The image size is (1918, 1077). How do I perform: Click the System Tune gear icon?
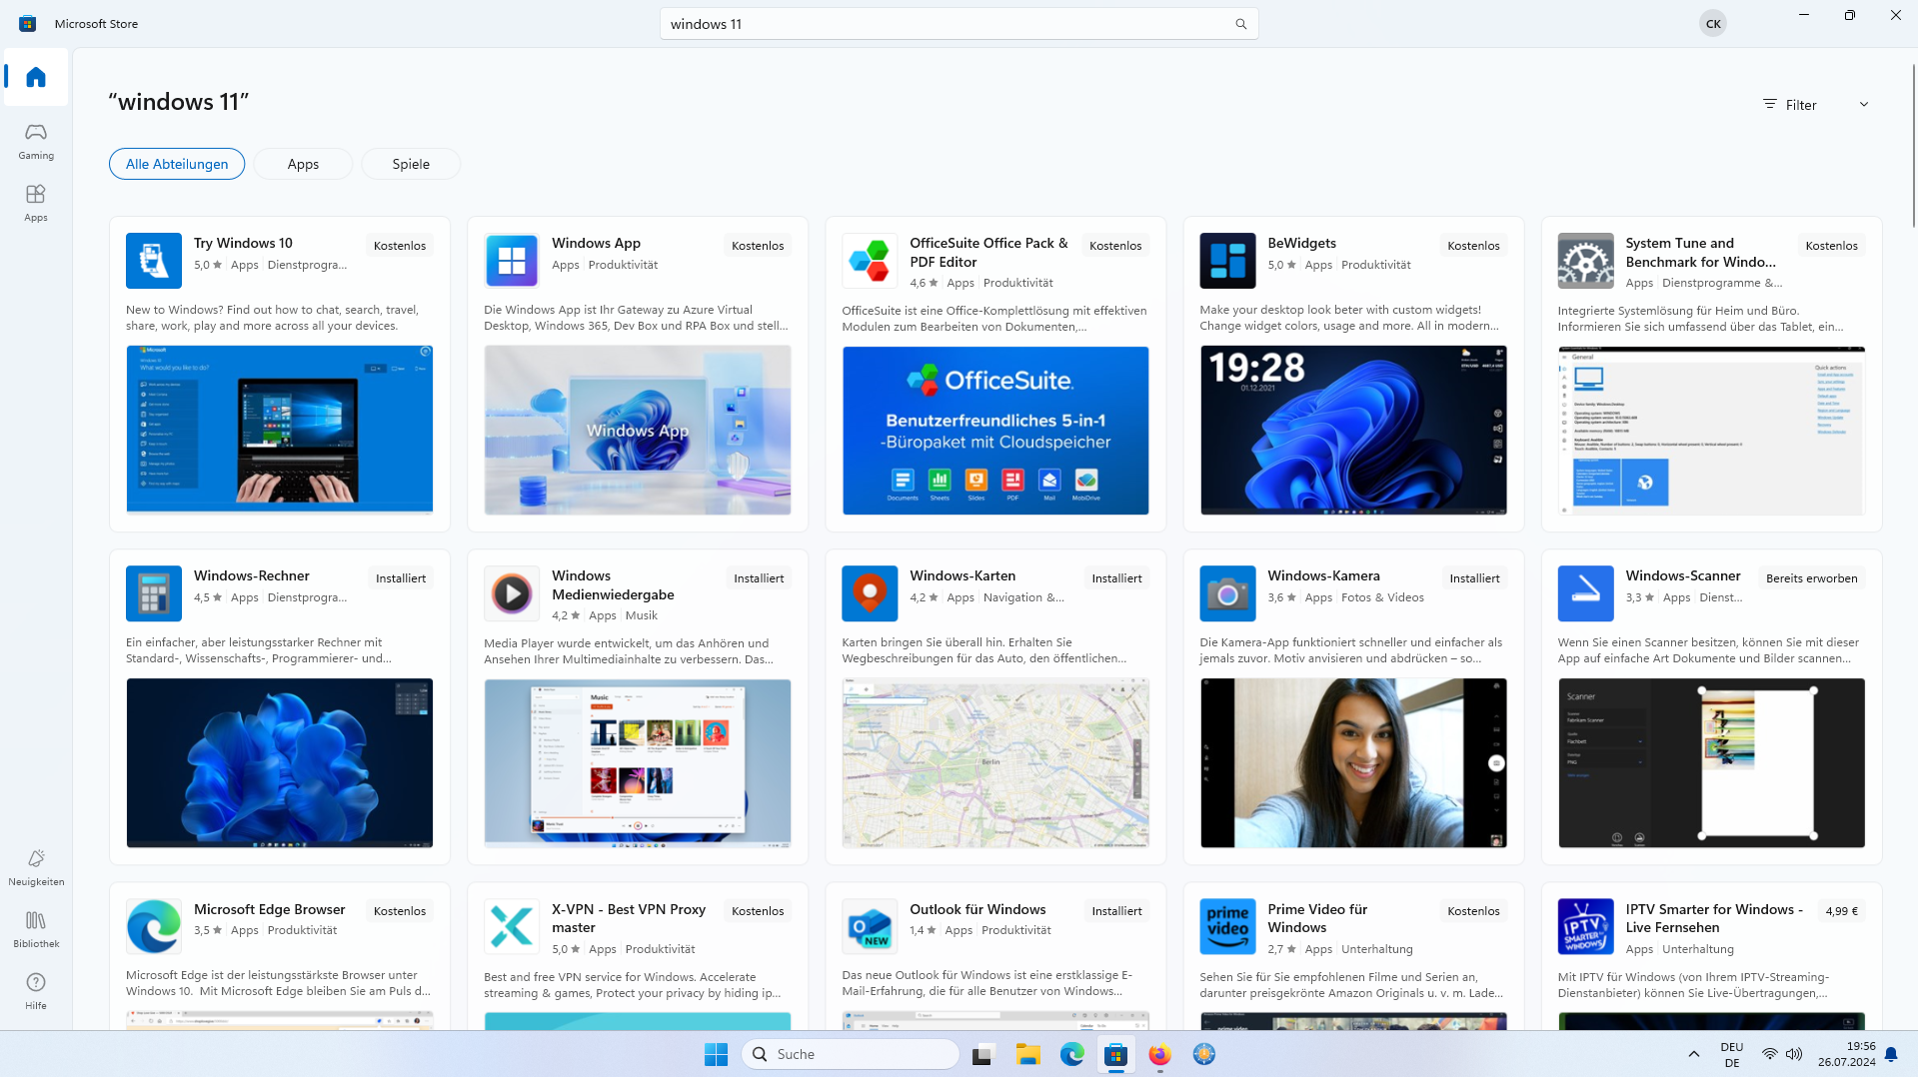point(1585,261)
